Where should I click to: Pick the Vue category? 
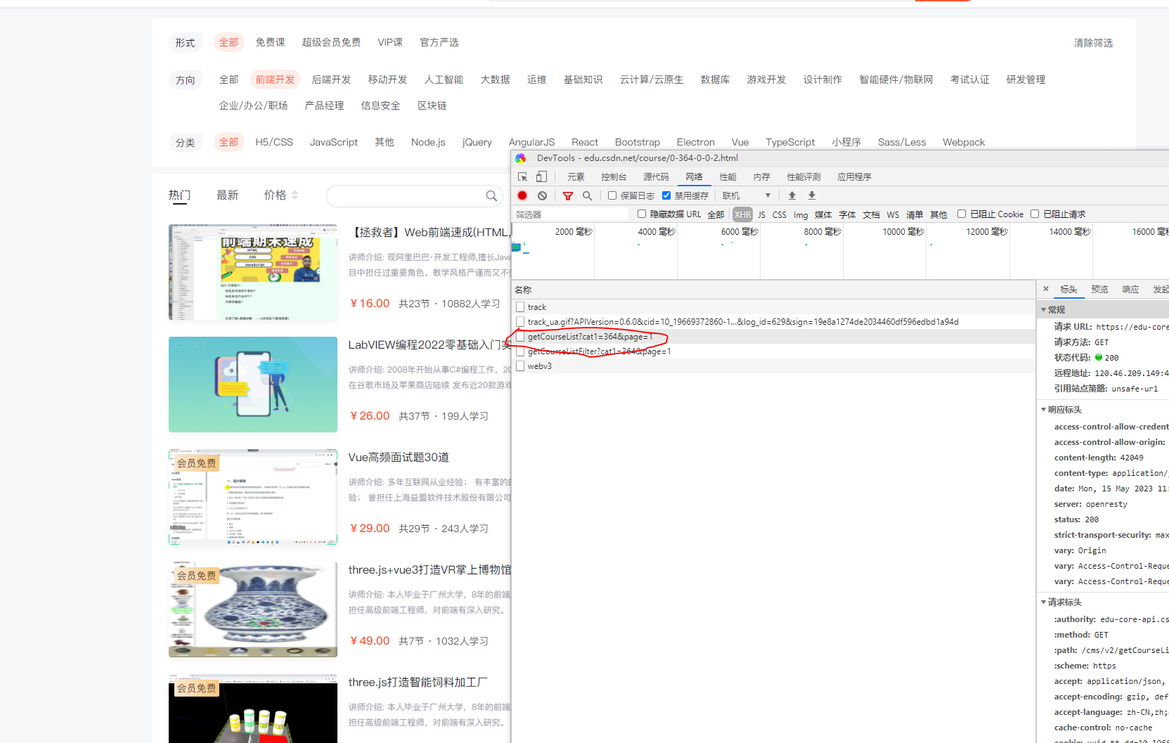tap(740, 142)
